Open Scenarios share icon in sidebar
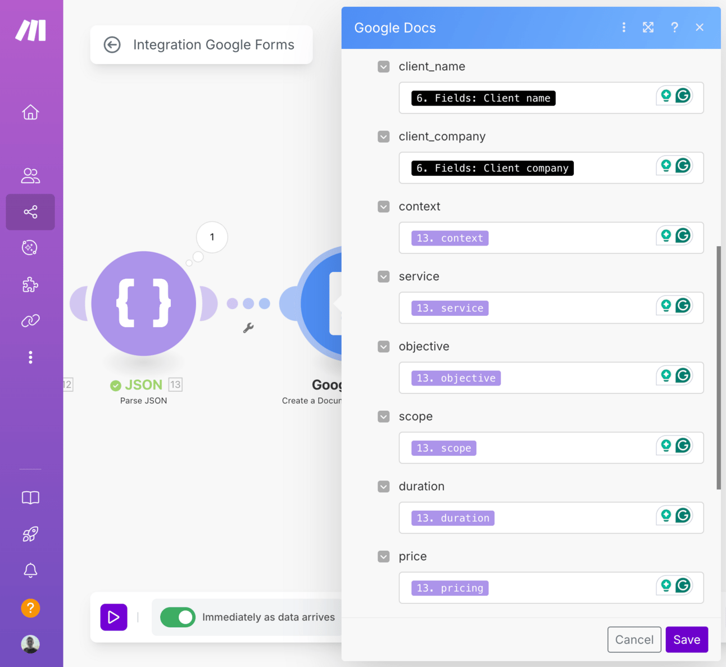Image resolution: width=726 pixels, height=667 pixels. (30, 212)
